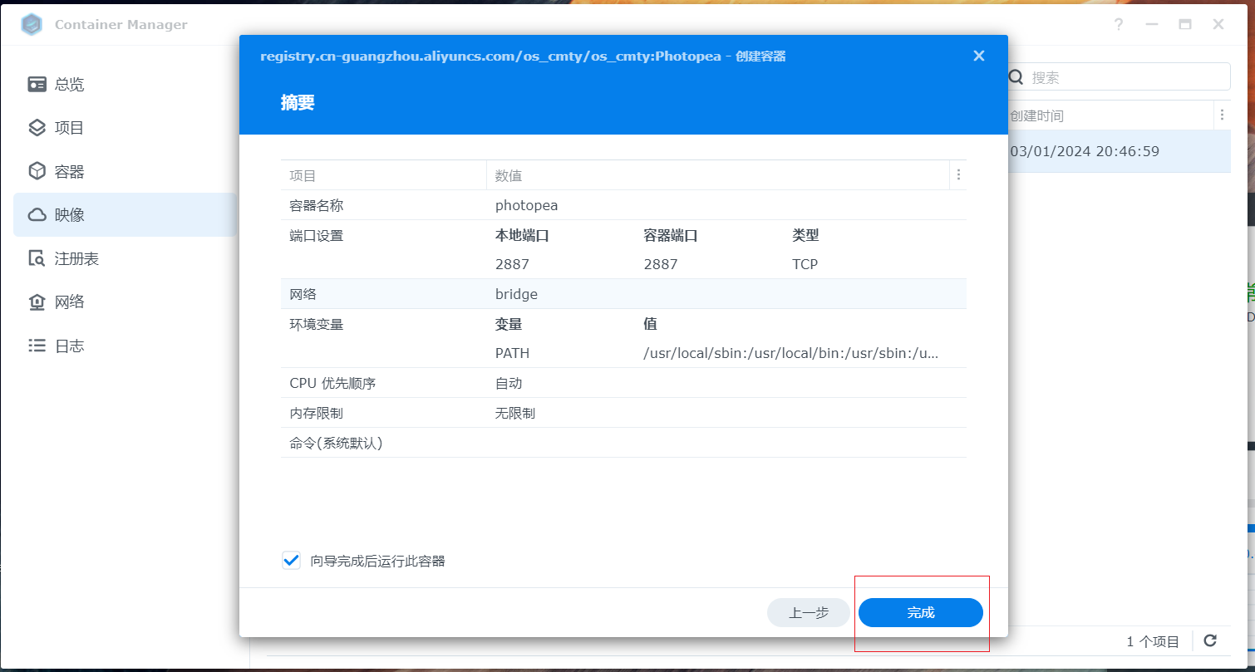1255x672 pixels.
Task: Open the 总览 overview section
Action: (125, 85)
